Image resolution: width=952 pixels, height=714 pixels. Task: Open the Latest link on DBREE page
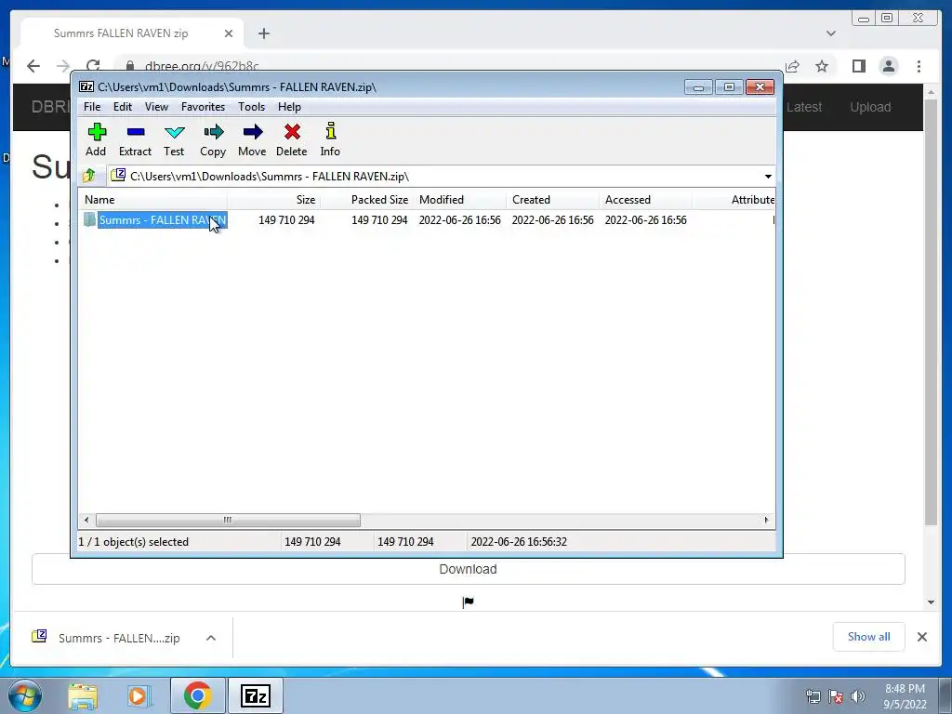click(804, 107)
